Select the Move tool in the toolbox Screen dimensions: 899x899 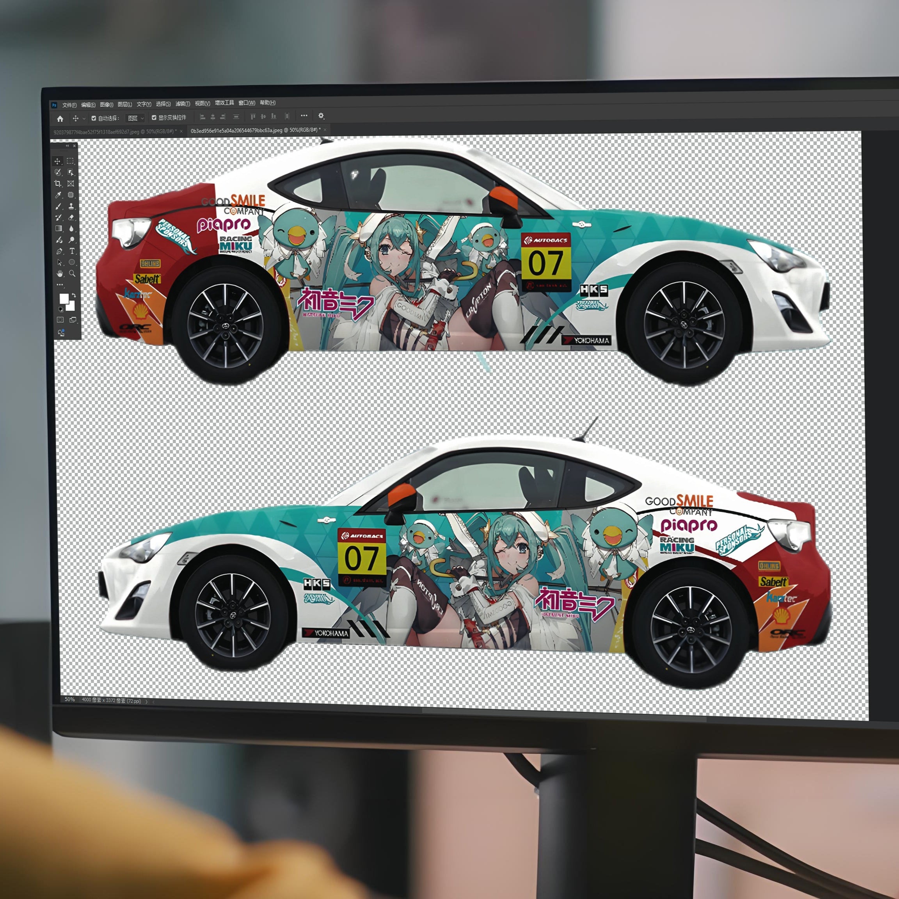pos(57,162)
